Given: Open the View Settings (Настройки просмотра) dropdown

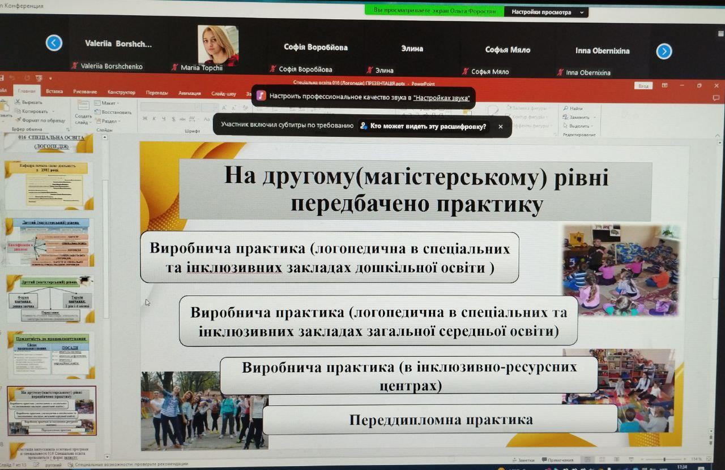Looking at the screenshot, I should (546, 12).
